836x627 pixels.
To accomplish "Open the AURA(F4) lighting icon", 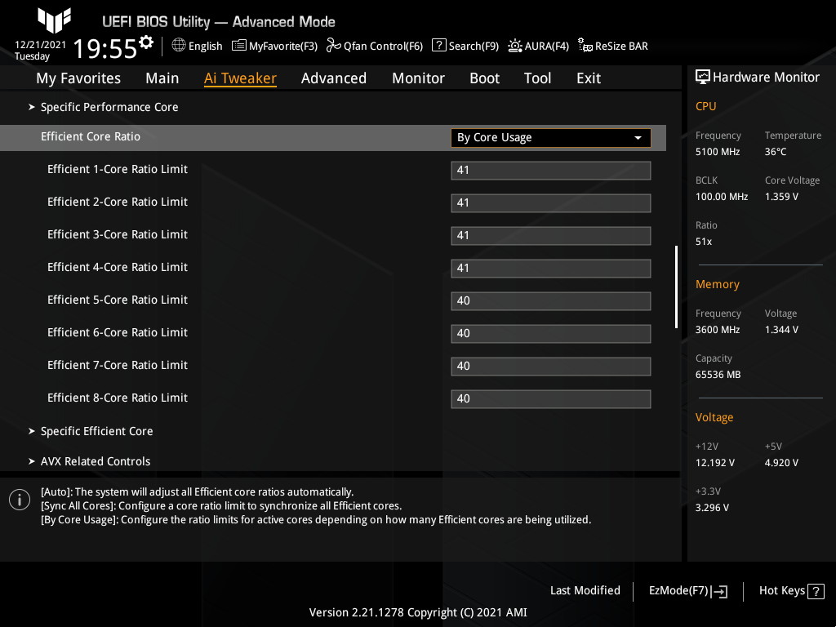I will pyautogui.click(x=515, y=46).
